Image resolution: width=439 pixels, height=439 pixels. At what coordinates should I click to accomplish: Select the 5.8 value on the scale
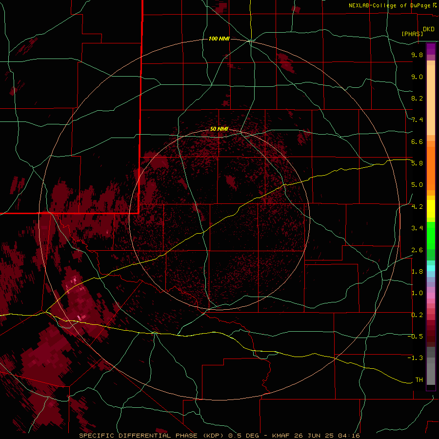417,163
